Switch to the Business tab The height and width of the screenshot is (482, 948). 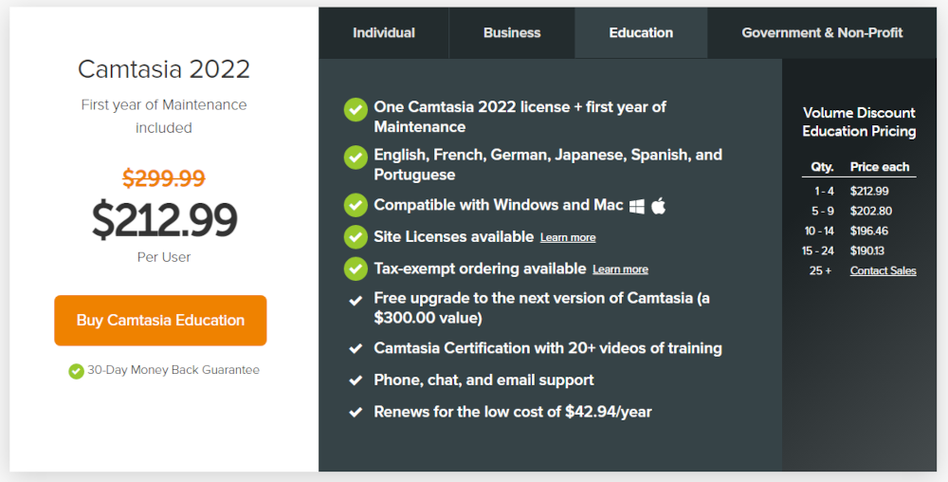coord(512,32)
